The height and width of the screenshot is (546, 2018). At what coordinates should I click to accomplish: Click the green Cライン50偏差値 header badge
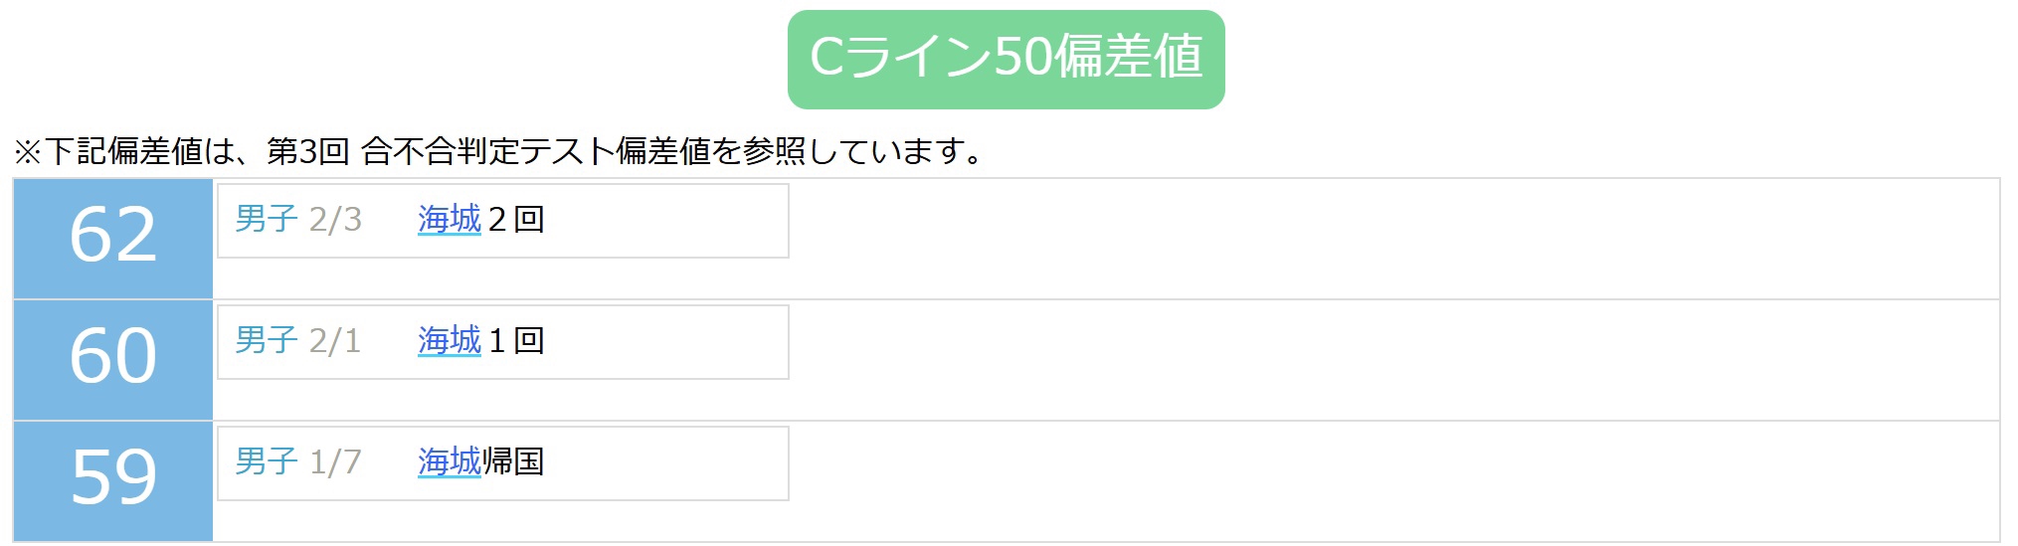point(1006,59)
